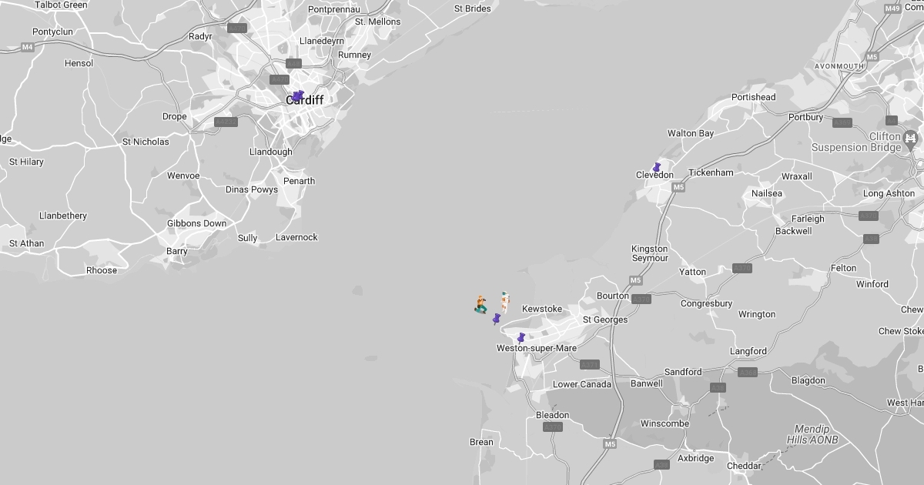Click the Nailsea town label
Screen dimensions: 924x485
click(x=767, y=193)
